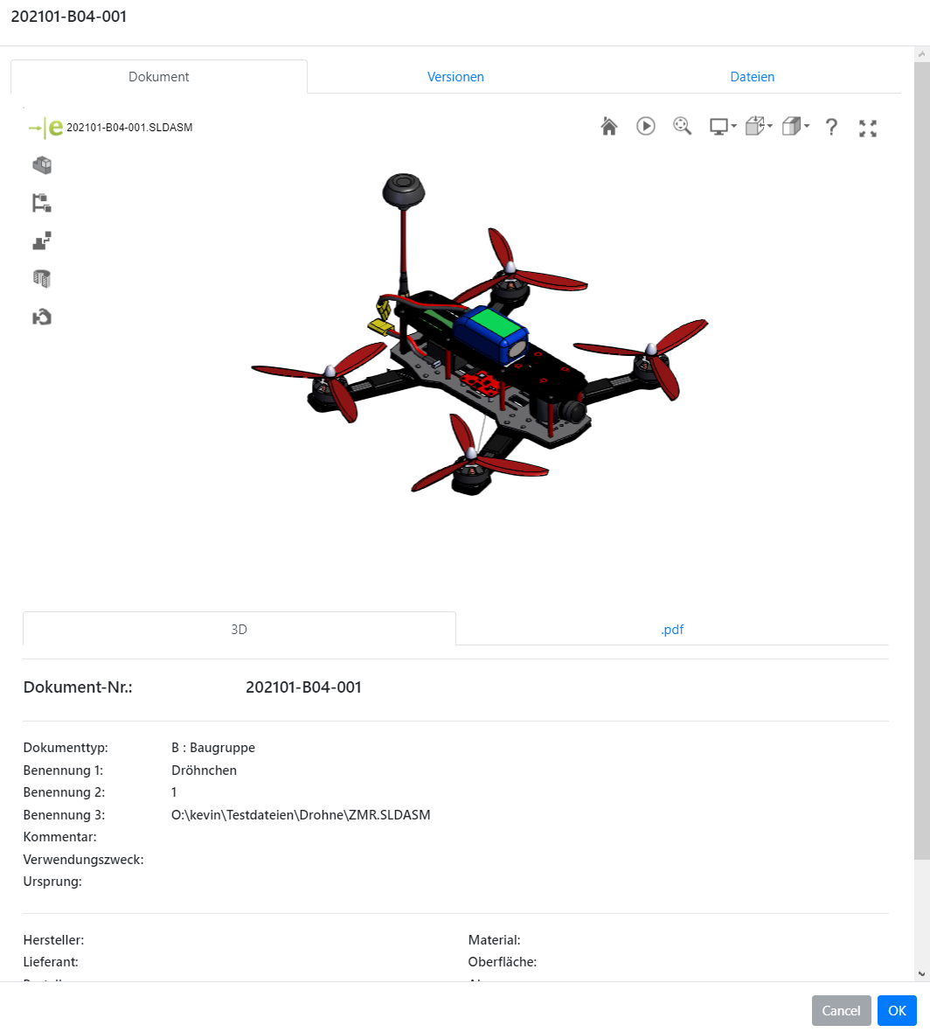
Task: Enter full screen viewer mode
Action: (868, 129)
